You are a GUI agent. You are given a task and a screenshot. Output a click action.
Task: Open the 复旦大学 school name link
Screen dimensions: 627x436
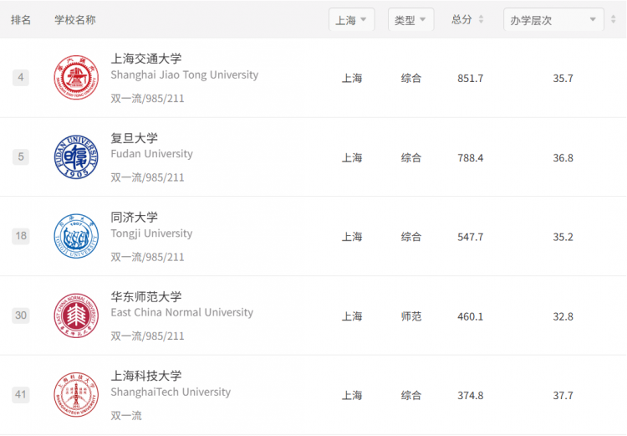pos(134,138)
